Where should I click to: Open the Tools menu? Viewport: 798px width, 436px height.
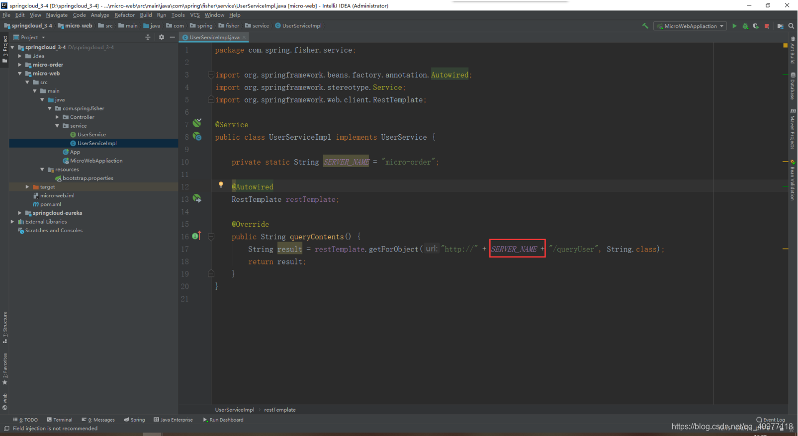[x=178, y=15]
